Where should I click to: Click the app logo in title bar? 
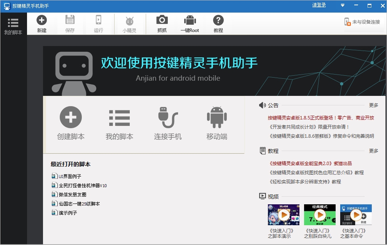(x=7, y=6)
